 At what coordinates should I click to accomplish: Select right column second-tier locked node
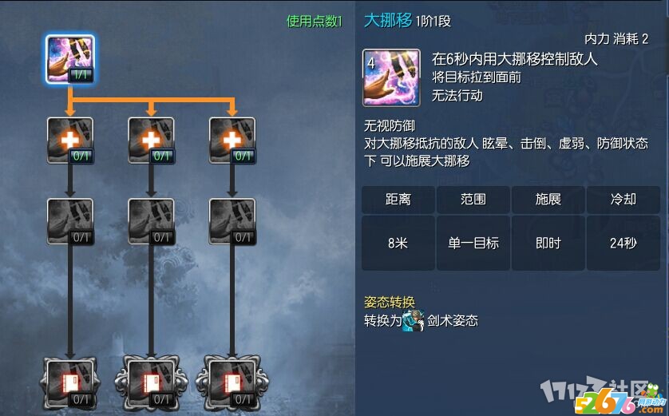coord(232,221)
